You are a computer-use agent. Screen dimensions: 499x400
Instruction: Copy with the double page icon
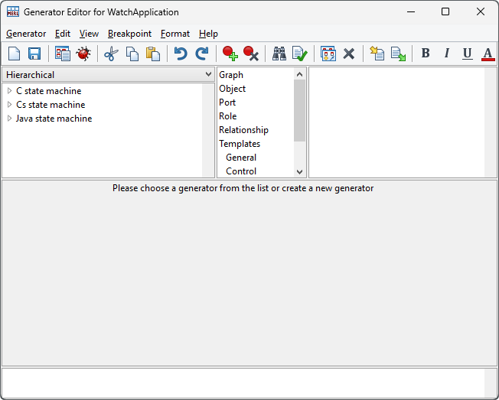[132, 54]
